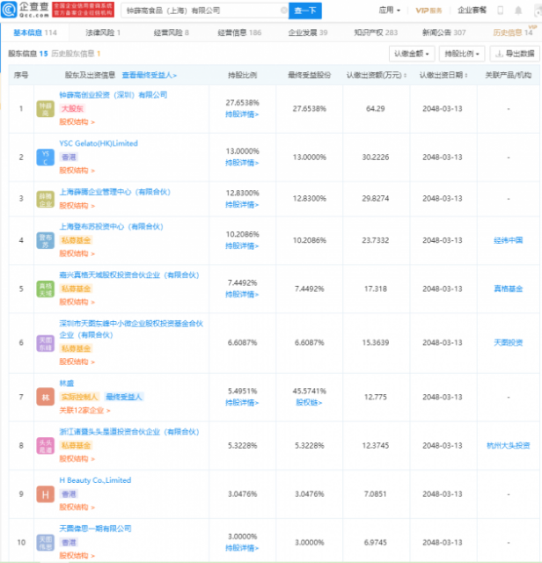Image resolution: width=542 pixels, height=563 pixels.
Task: Sort by 认缴出资额 column sort icon
Action: tap(405, 75)
